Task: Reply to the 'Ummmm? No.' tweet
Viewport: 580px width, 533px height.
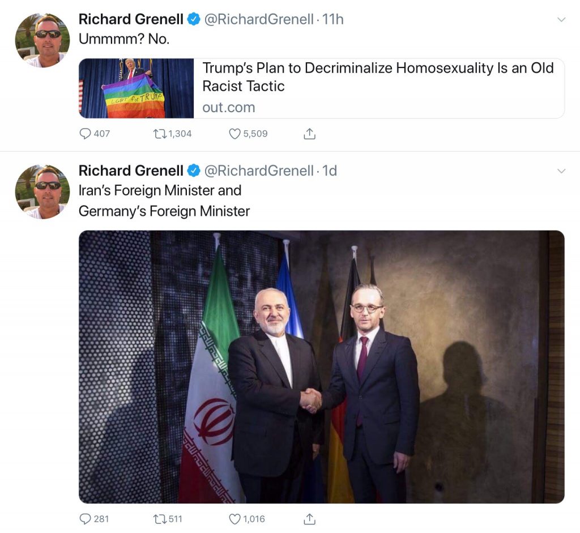Action: pyautogui.click(x=86, y=134)
